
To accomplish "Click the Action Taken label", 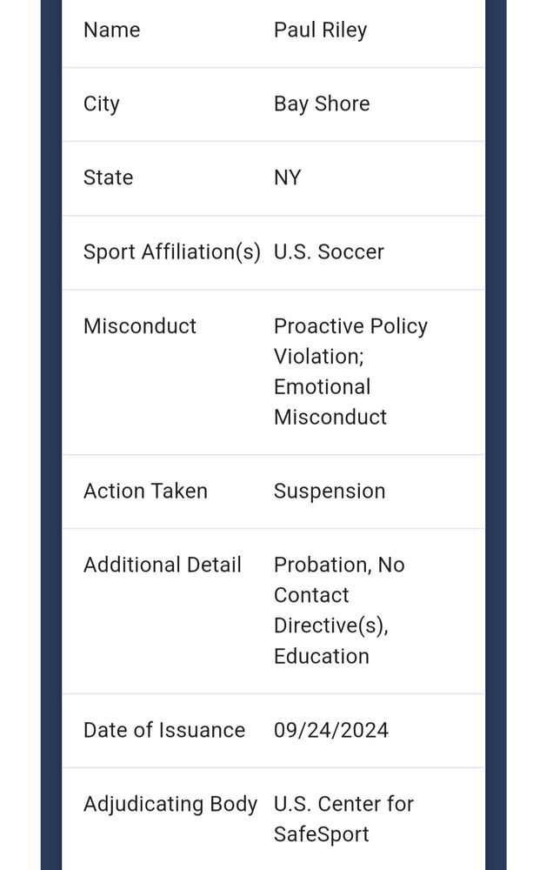I will click(x=145, y=491).
